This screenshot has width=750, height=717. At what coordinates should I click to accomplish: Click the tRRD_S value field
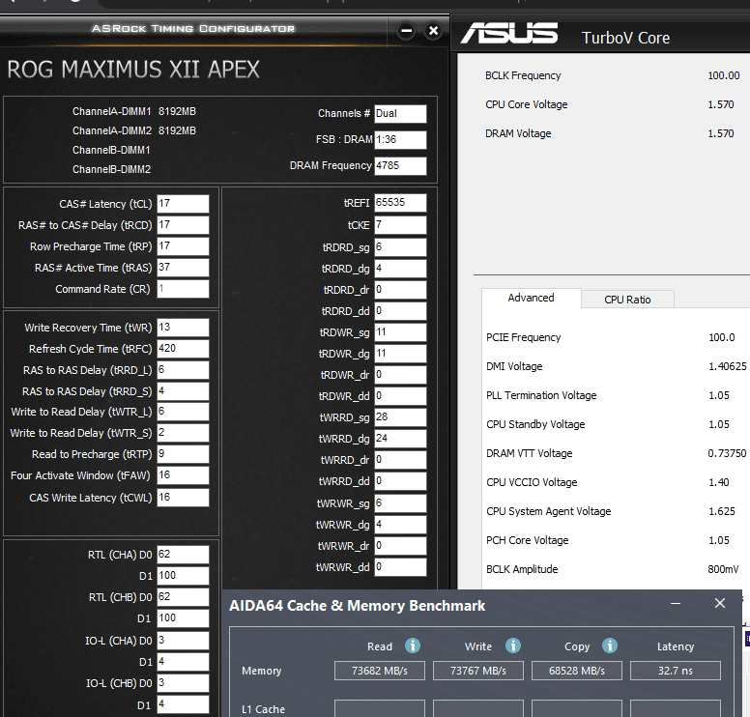(x=184, y=391)
